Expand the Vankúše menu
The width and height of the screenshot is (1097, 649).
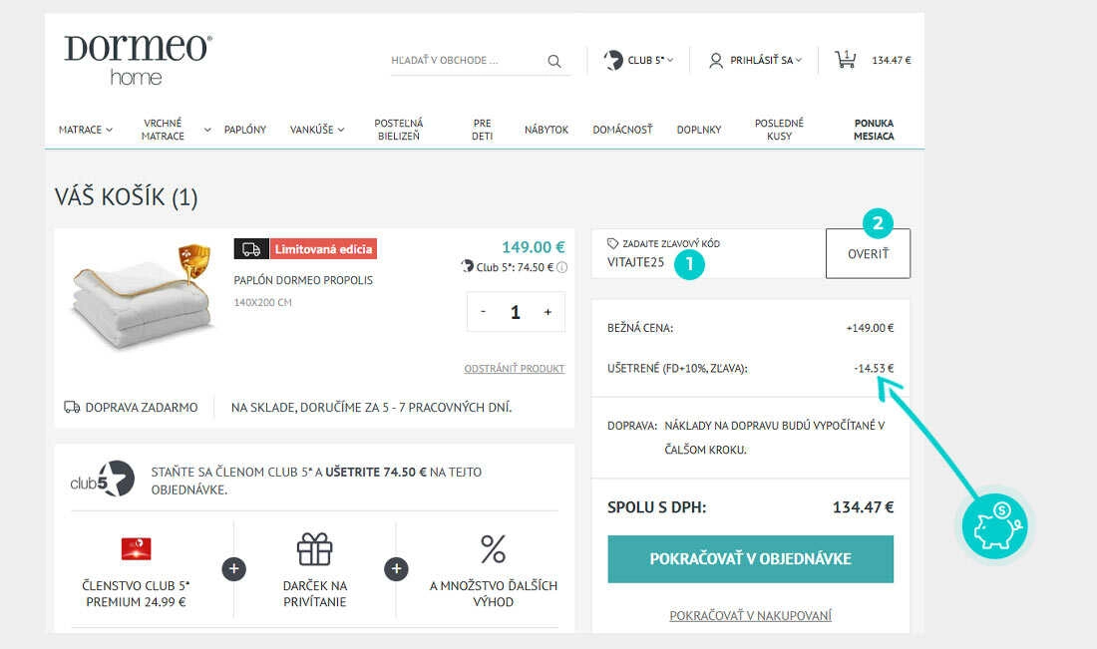pyautogui.click(x=317, y=130)
